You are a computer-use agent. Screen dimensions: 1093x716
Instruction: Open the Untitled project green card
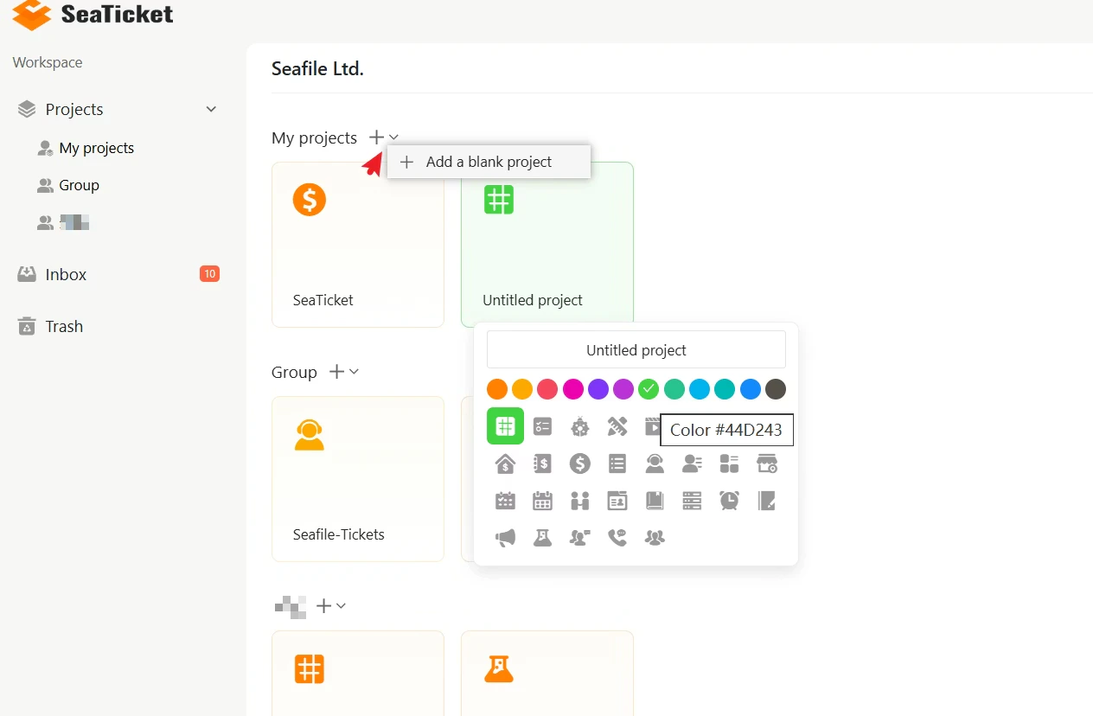[x=547, y=245]
